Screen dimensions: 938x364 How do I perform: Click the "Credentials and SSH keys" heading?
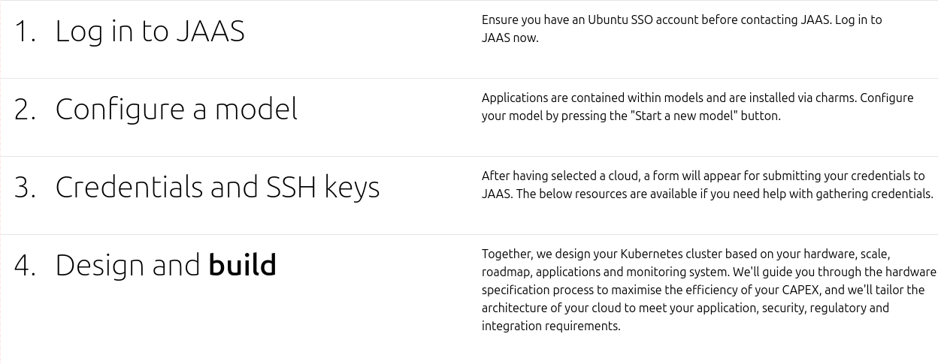pos(217,188)
